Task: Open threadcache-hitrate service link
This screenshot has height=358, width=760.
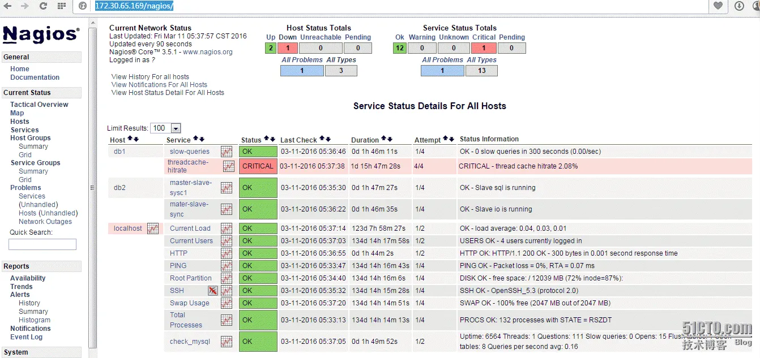Action: (188, 166)
